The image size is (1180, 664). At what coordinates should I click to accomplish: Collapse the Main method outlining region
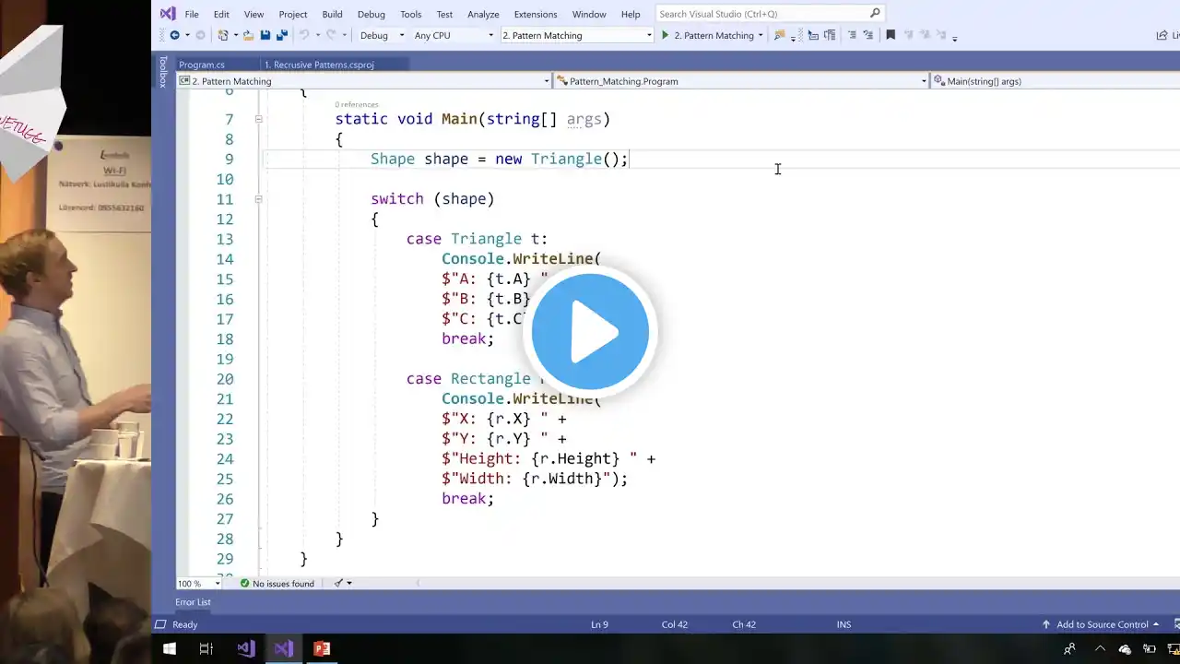258,119
